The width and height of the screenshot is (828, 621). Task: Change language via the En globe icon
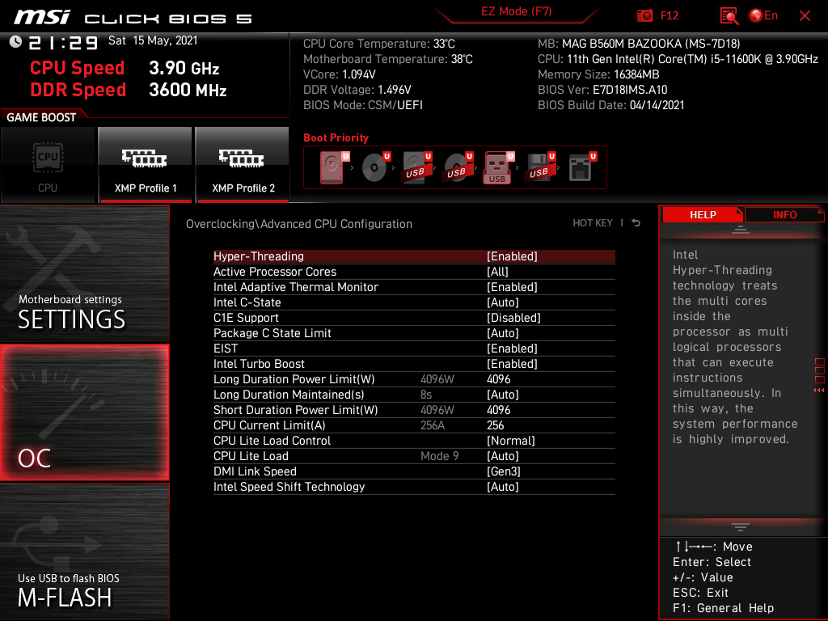[x=763, y=15]
